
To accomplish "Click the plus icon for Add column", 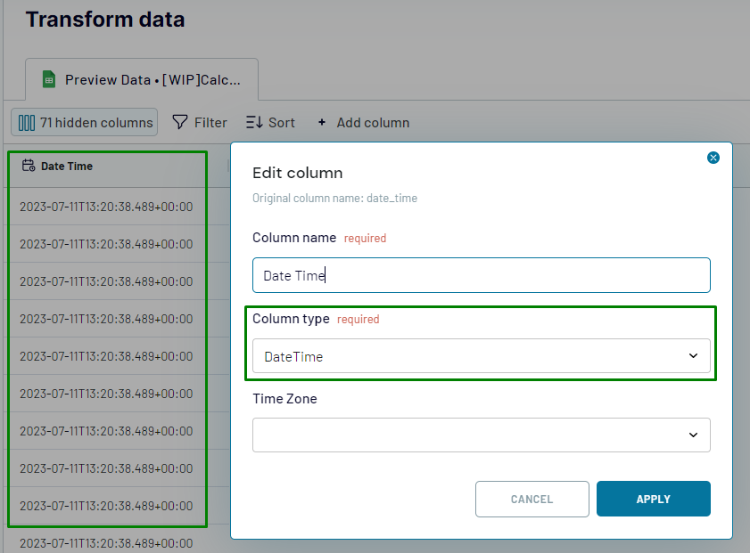I will [322, 123].
